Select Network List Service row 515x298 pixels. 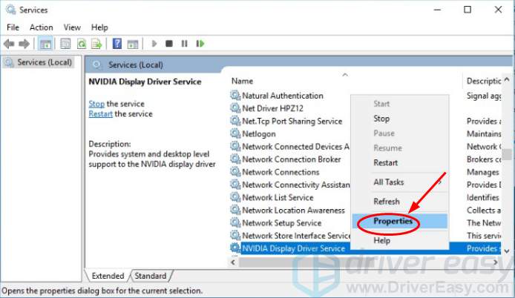[x=278, y=197]
